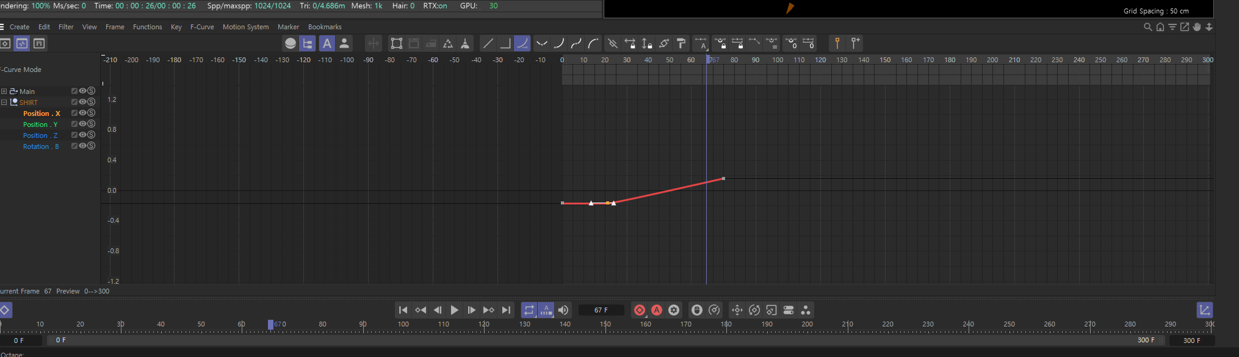1239x357 pixels.
Task: Click the filter funnel icon at top right
Action: 1172,27
